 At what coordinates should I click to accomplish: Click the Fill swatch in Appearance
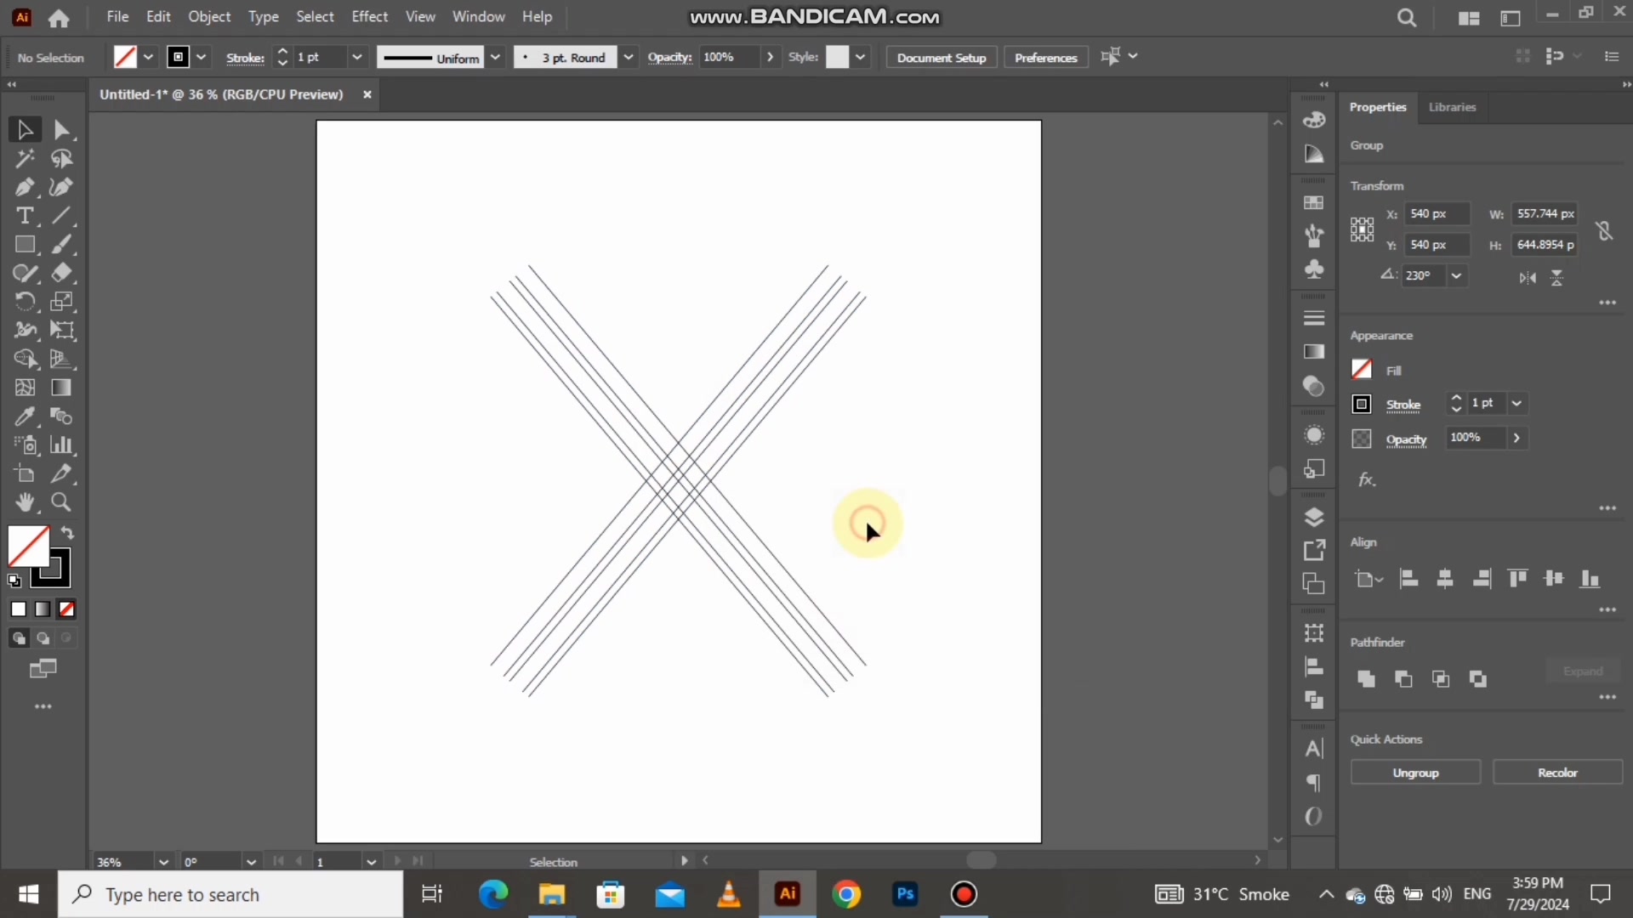click(1362, 369)
